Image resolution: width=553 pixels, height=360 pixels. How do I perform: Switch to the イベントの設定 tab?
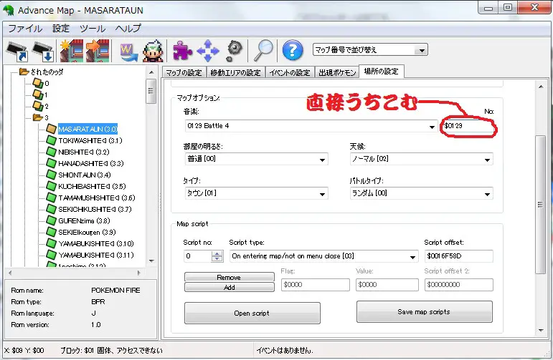coord(289,72)
